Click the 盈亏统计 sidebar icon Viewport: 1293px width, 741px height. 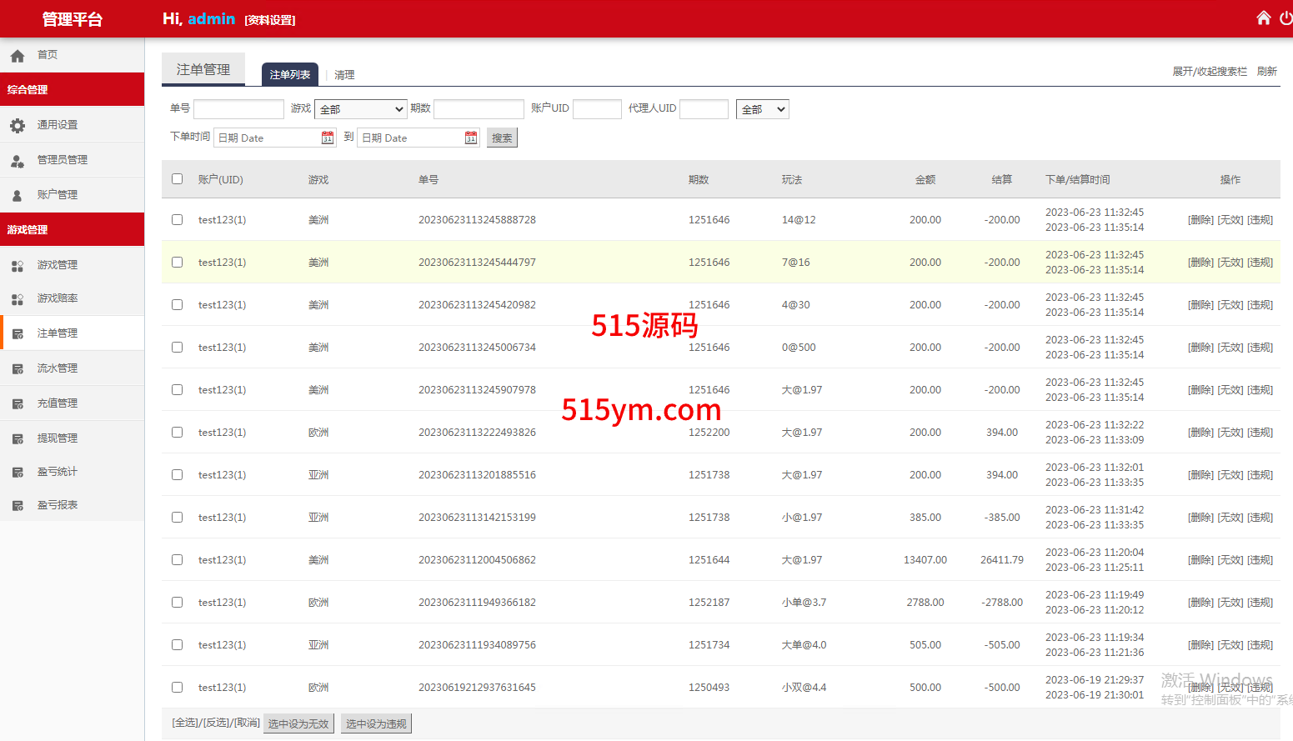tap(18, 472)
